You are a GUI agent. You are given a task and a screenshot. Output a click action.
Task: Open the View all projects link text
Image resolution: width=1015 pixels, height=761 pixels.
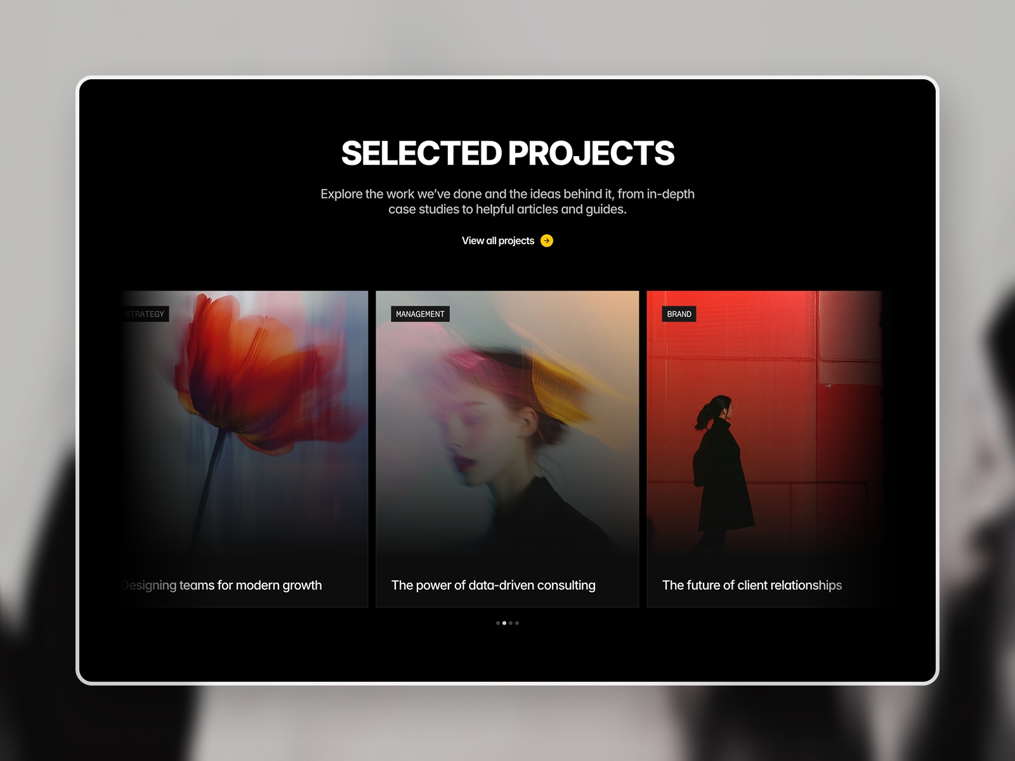(498, 241)
